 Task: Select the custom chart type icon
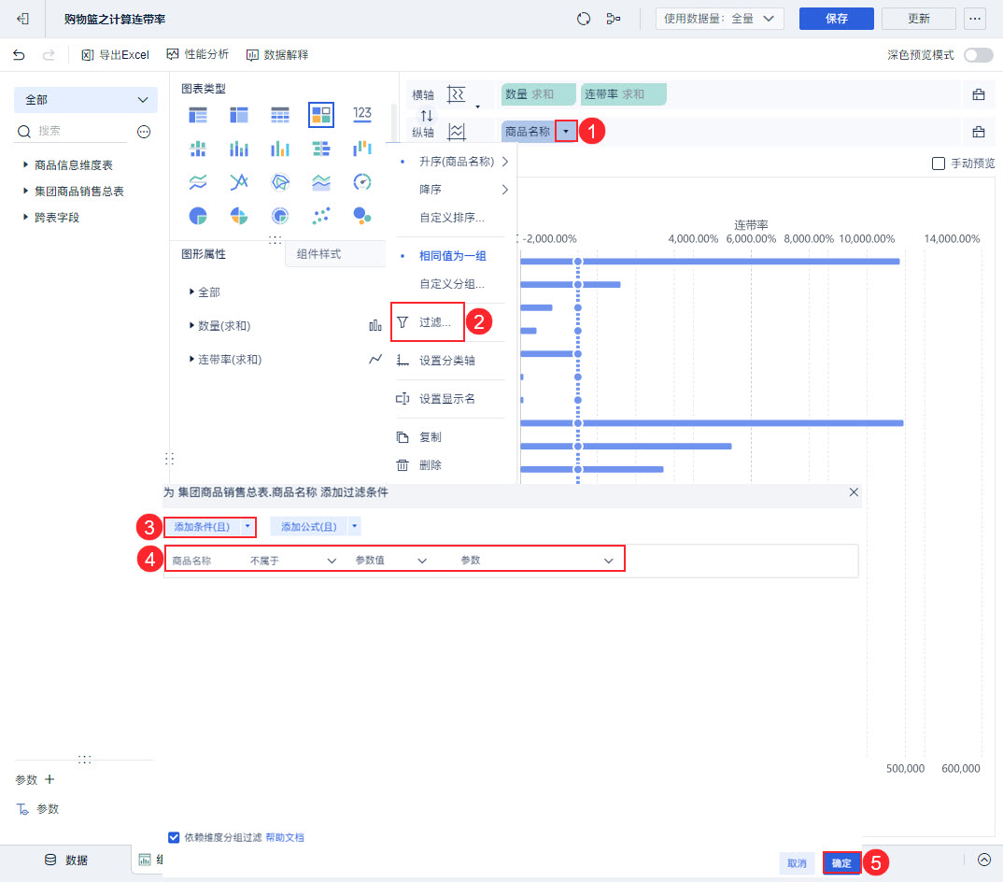click(x=321, y=115)
